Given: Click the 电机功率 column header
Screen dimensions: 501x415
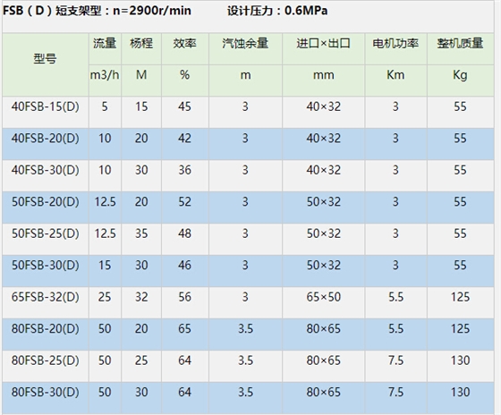Looking at the screenshot, I should point(395,43).
